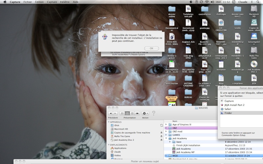Click the installer icon in the error dialog
The image size is (263, 164).
click(105, 37)
